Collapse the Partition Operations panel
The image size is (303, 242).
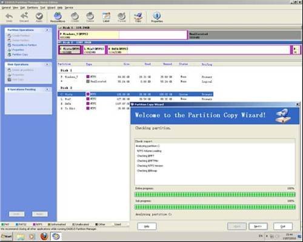point(47,30)
